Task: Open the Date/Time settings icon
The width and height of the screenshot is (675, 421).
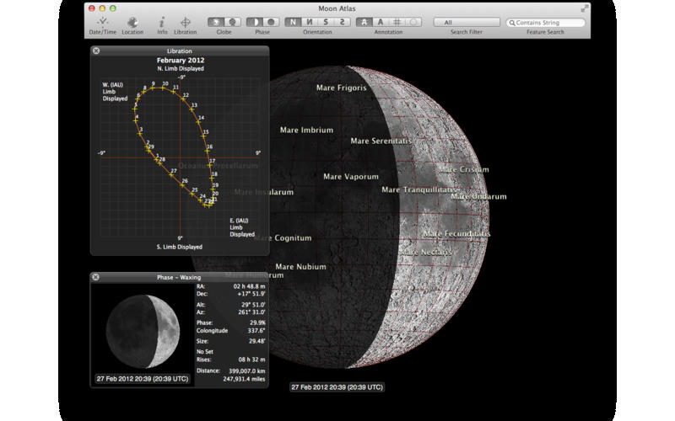Action: (103, 21)
